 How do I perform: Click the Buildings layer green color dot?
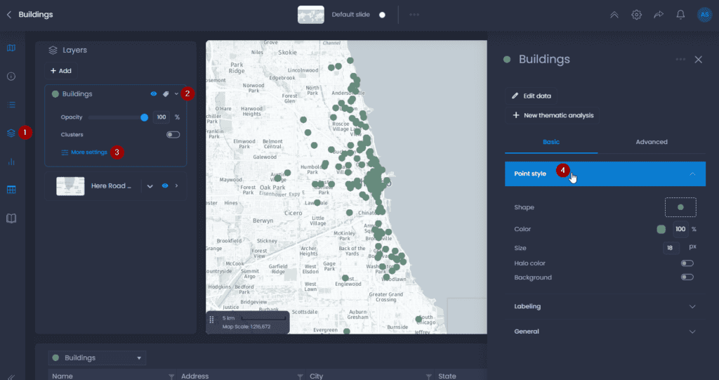(x=55, y=94)
